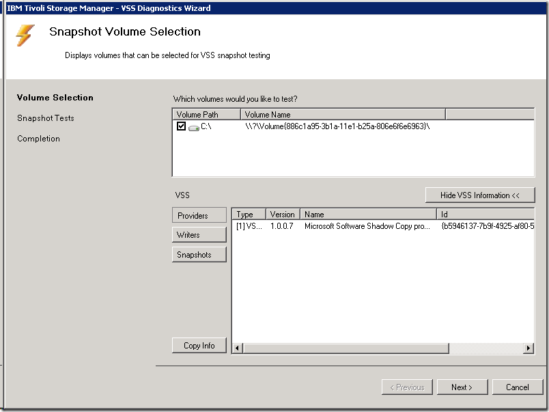The height and width of the screenshot is (412, 549).
Task: Sort providers by Id column header
Action: (x=485, y=215)
